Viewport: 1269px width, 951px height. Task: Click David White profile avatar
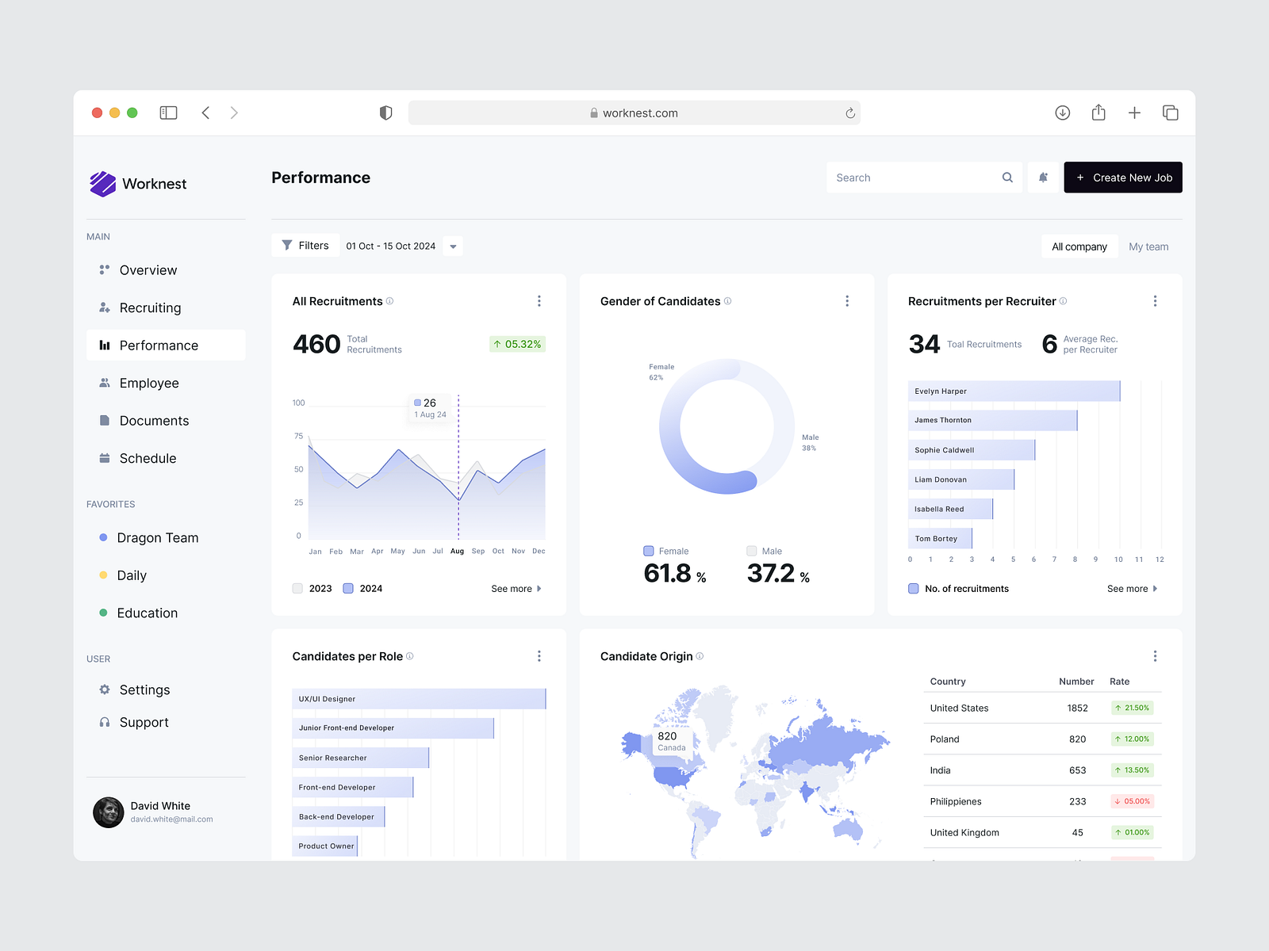(x=109, y=812)
